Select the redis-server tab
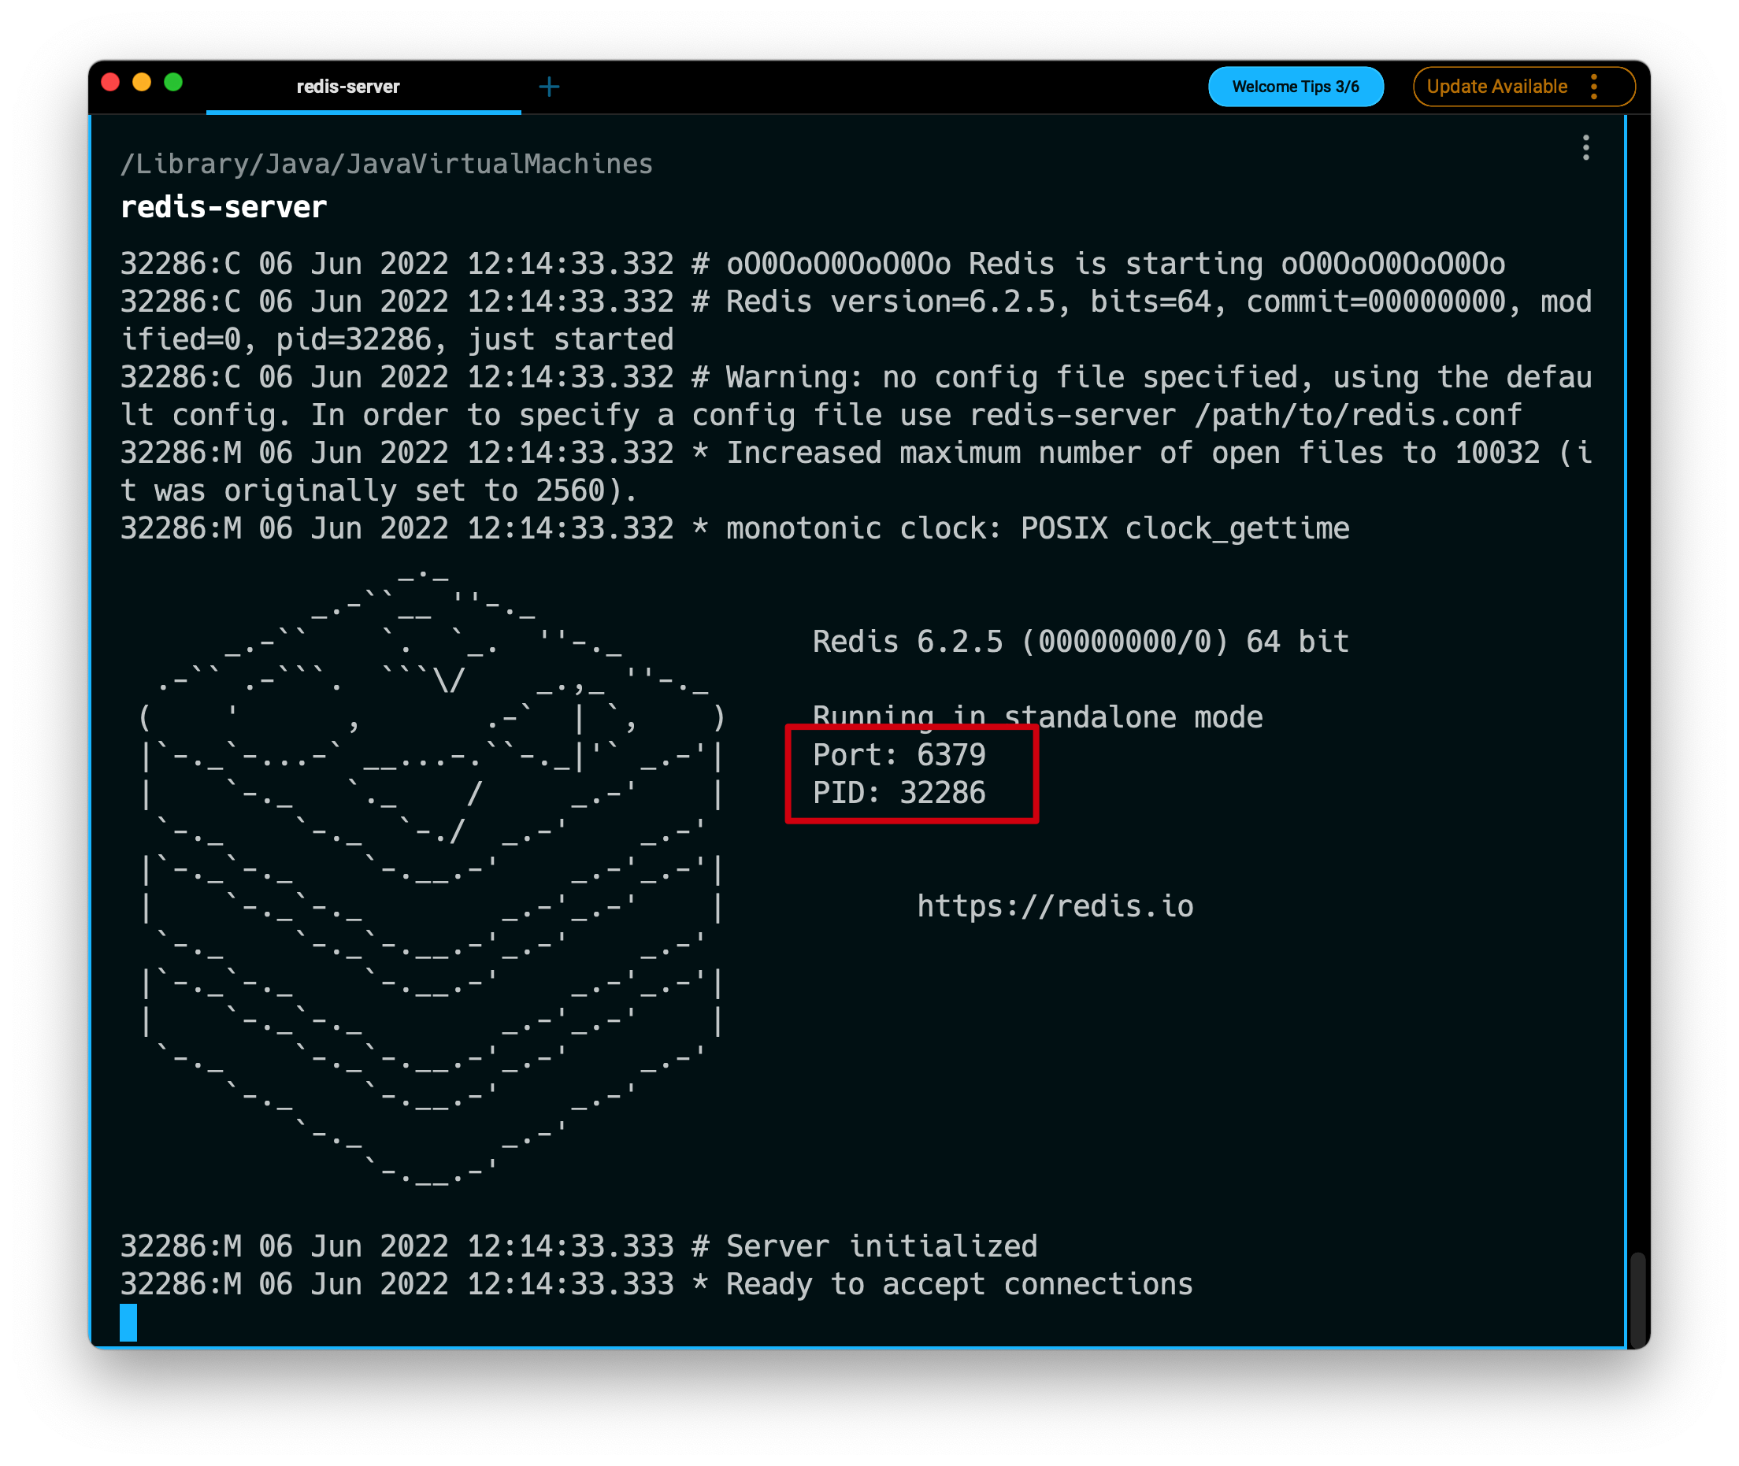 click(348, 87)
